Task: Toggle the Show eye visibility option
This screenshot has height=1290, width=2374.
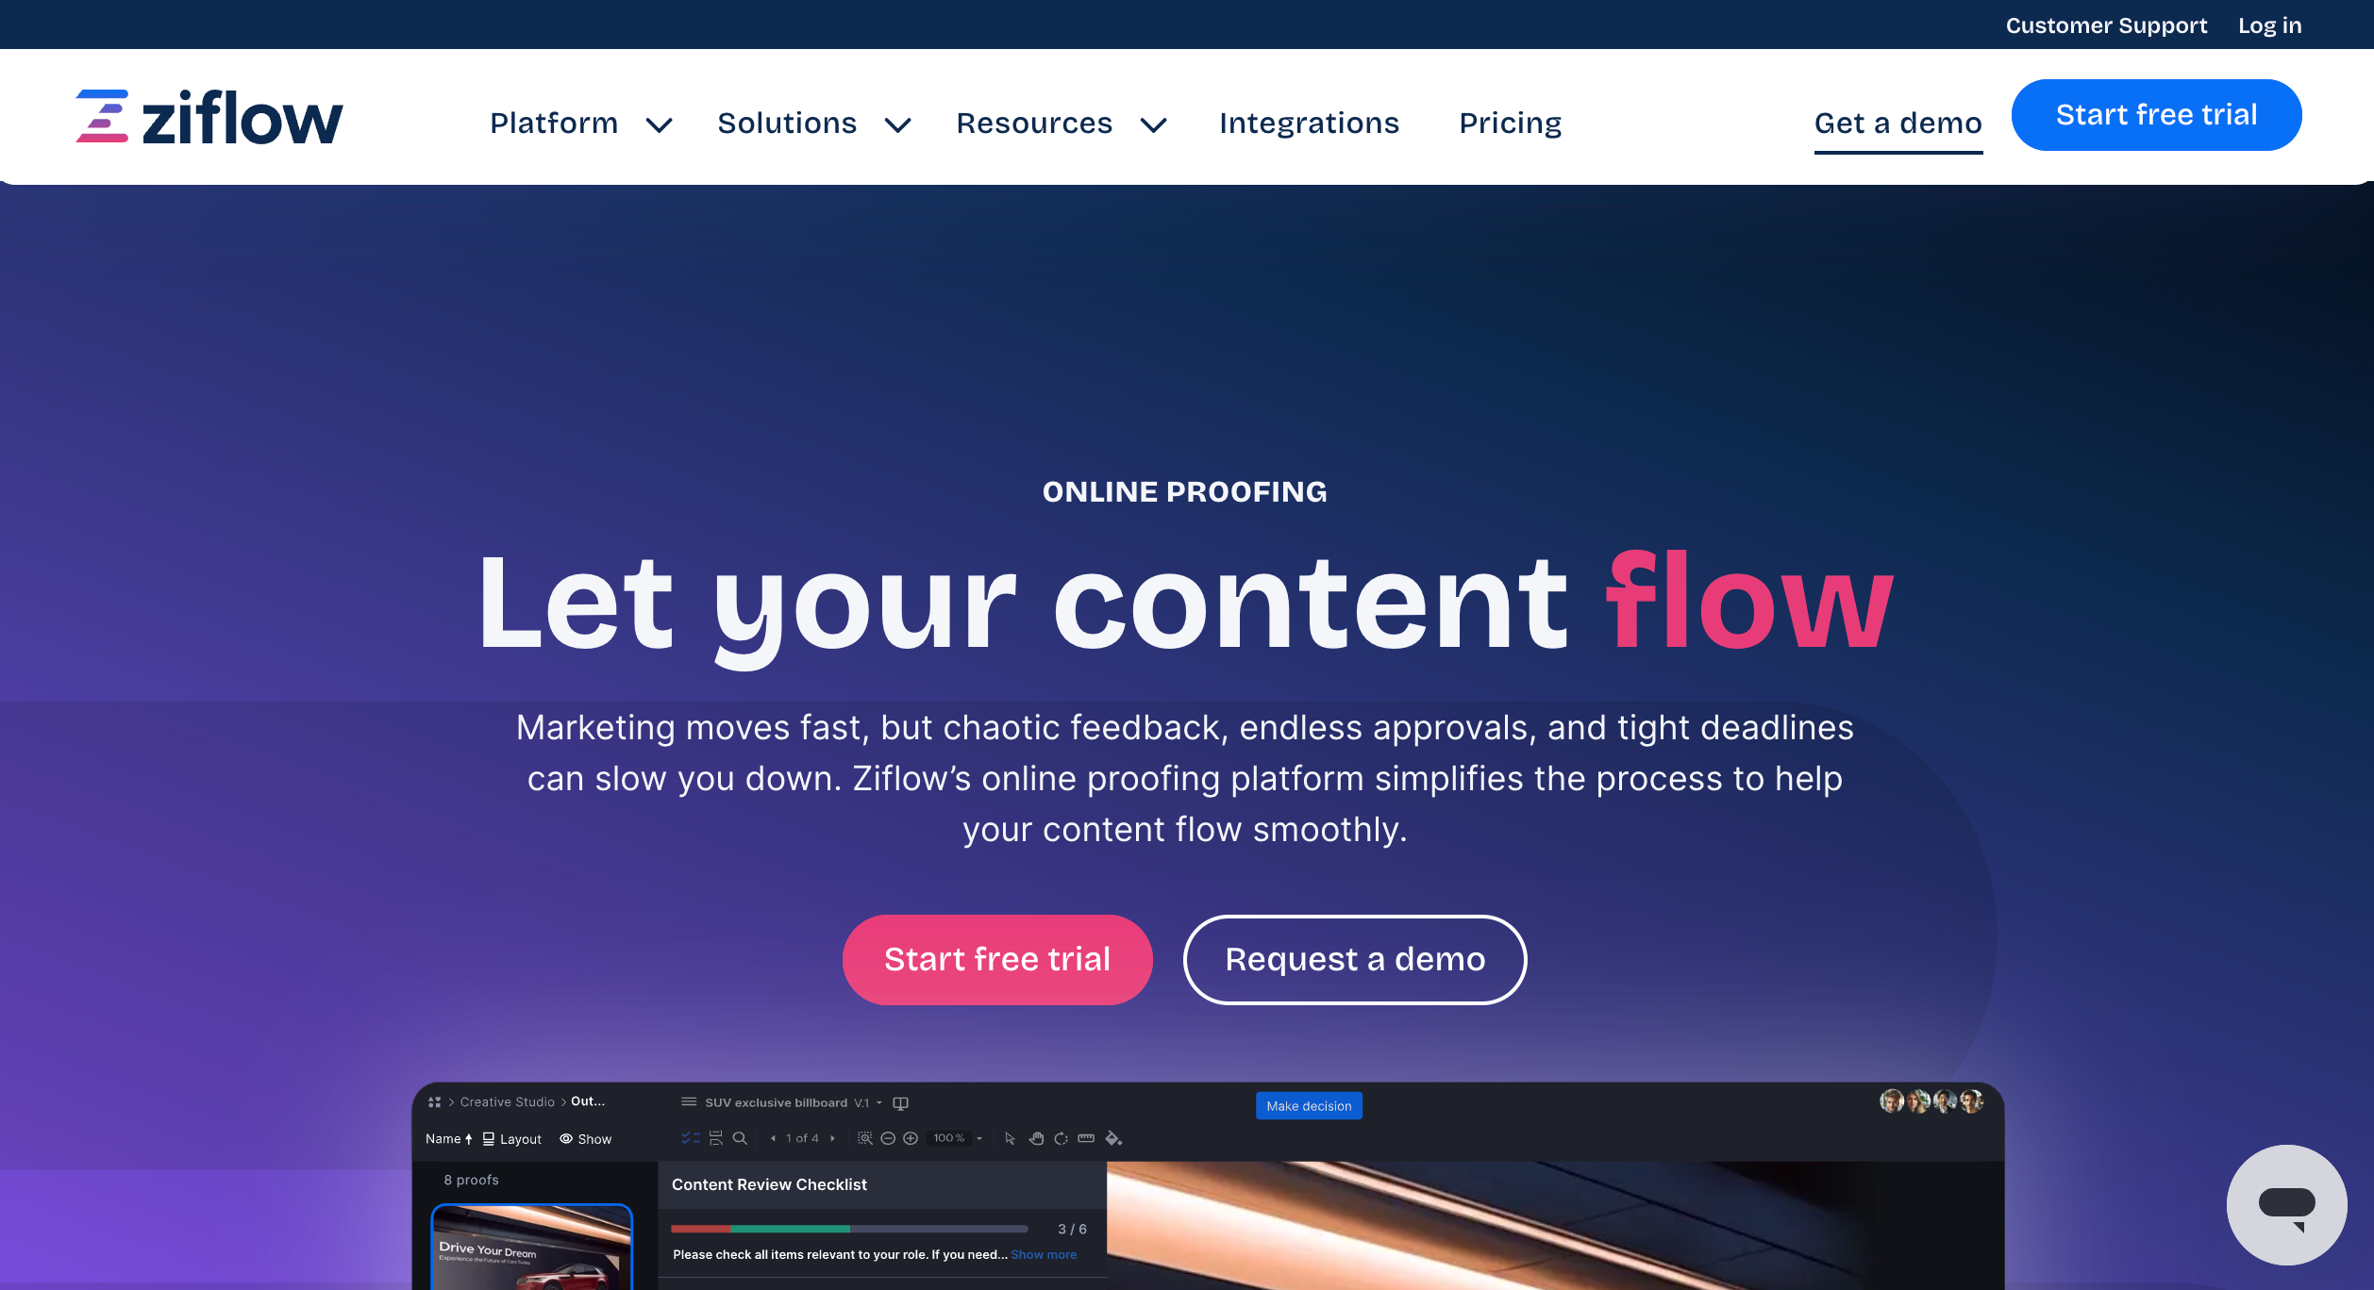Action: point(585,1139)
